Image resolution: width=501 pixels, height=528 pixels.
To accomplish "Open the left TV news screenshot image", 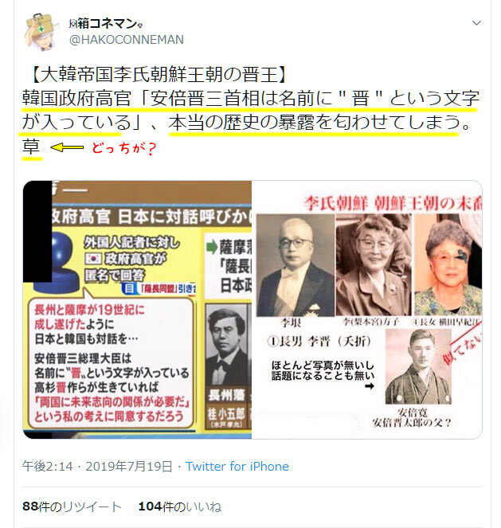I will pos(137,310).
